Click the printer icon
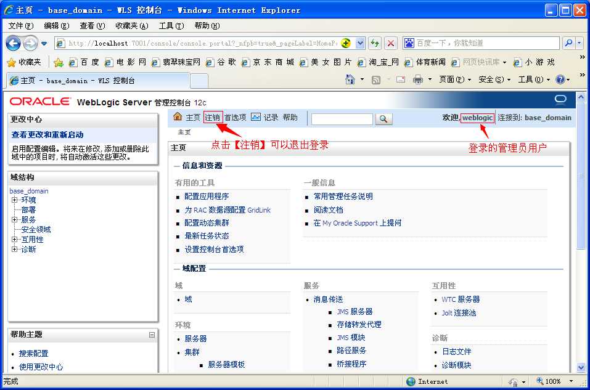 (x=417, y=79)
